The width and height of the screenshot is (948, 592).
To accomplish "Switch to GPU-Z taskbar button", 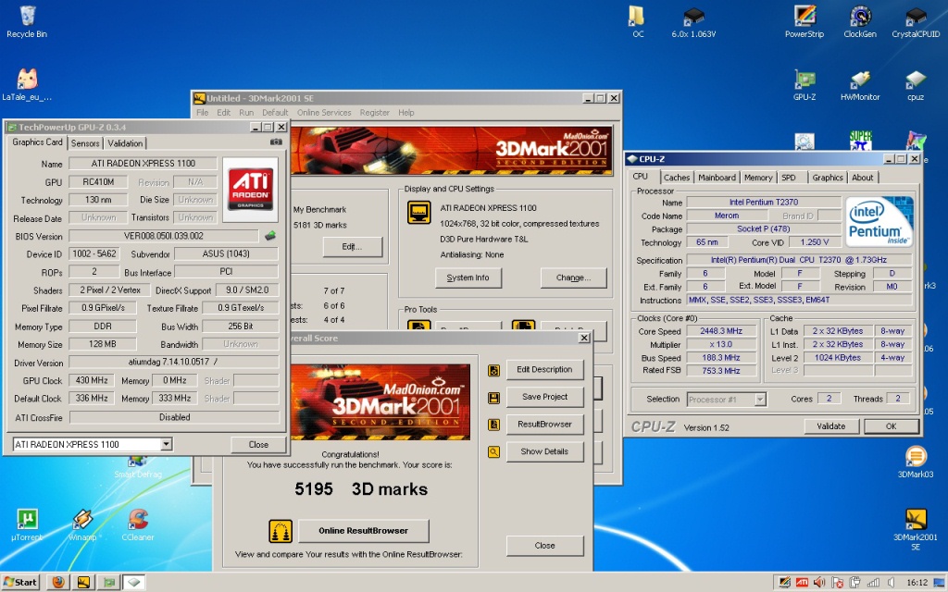I will click(109, 582).
